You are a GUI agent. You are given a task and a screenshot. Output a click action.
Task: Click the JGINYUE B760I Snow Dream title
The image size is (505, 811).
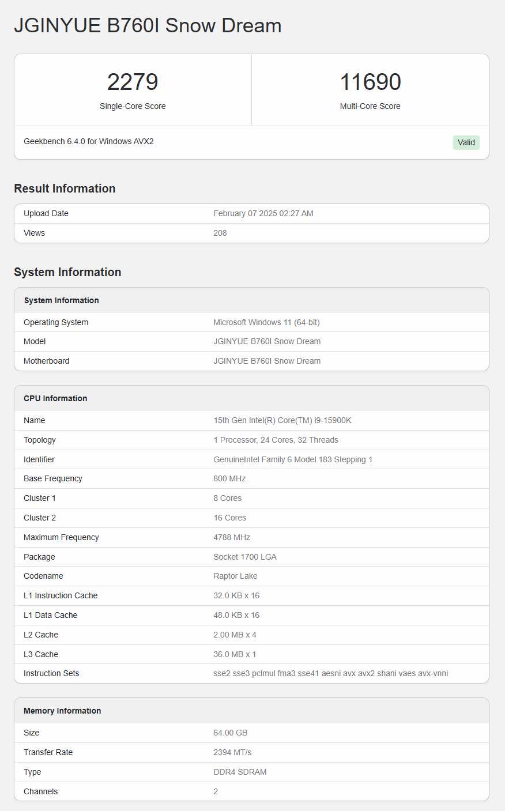148,25
